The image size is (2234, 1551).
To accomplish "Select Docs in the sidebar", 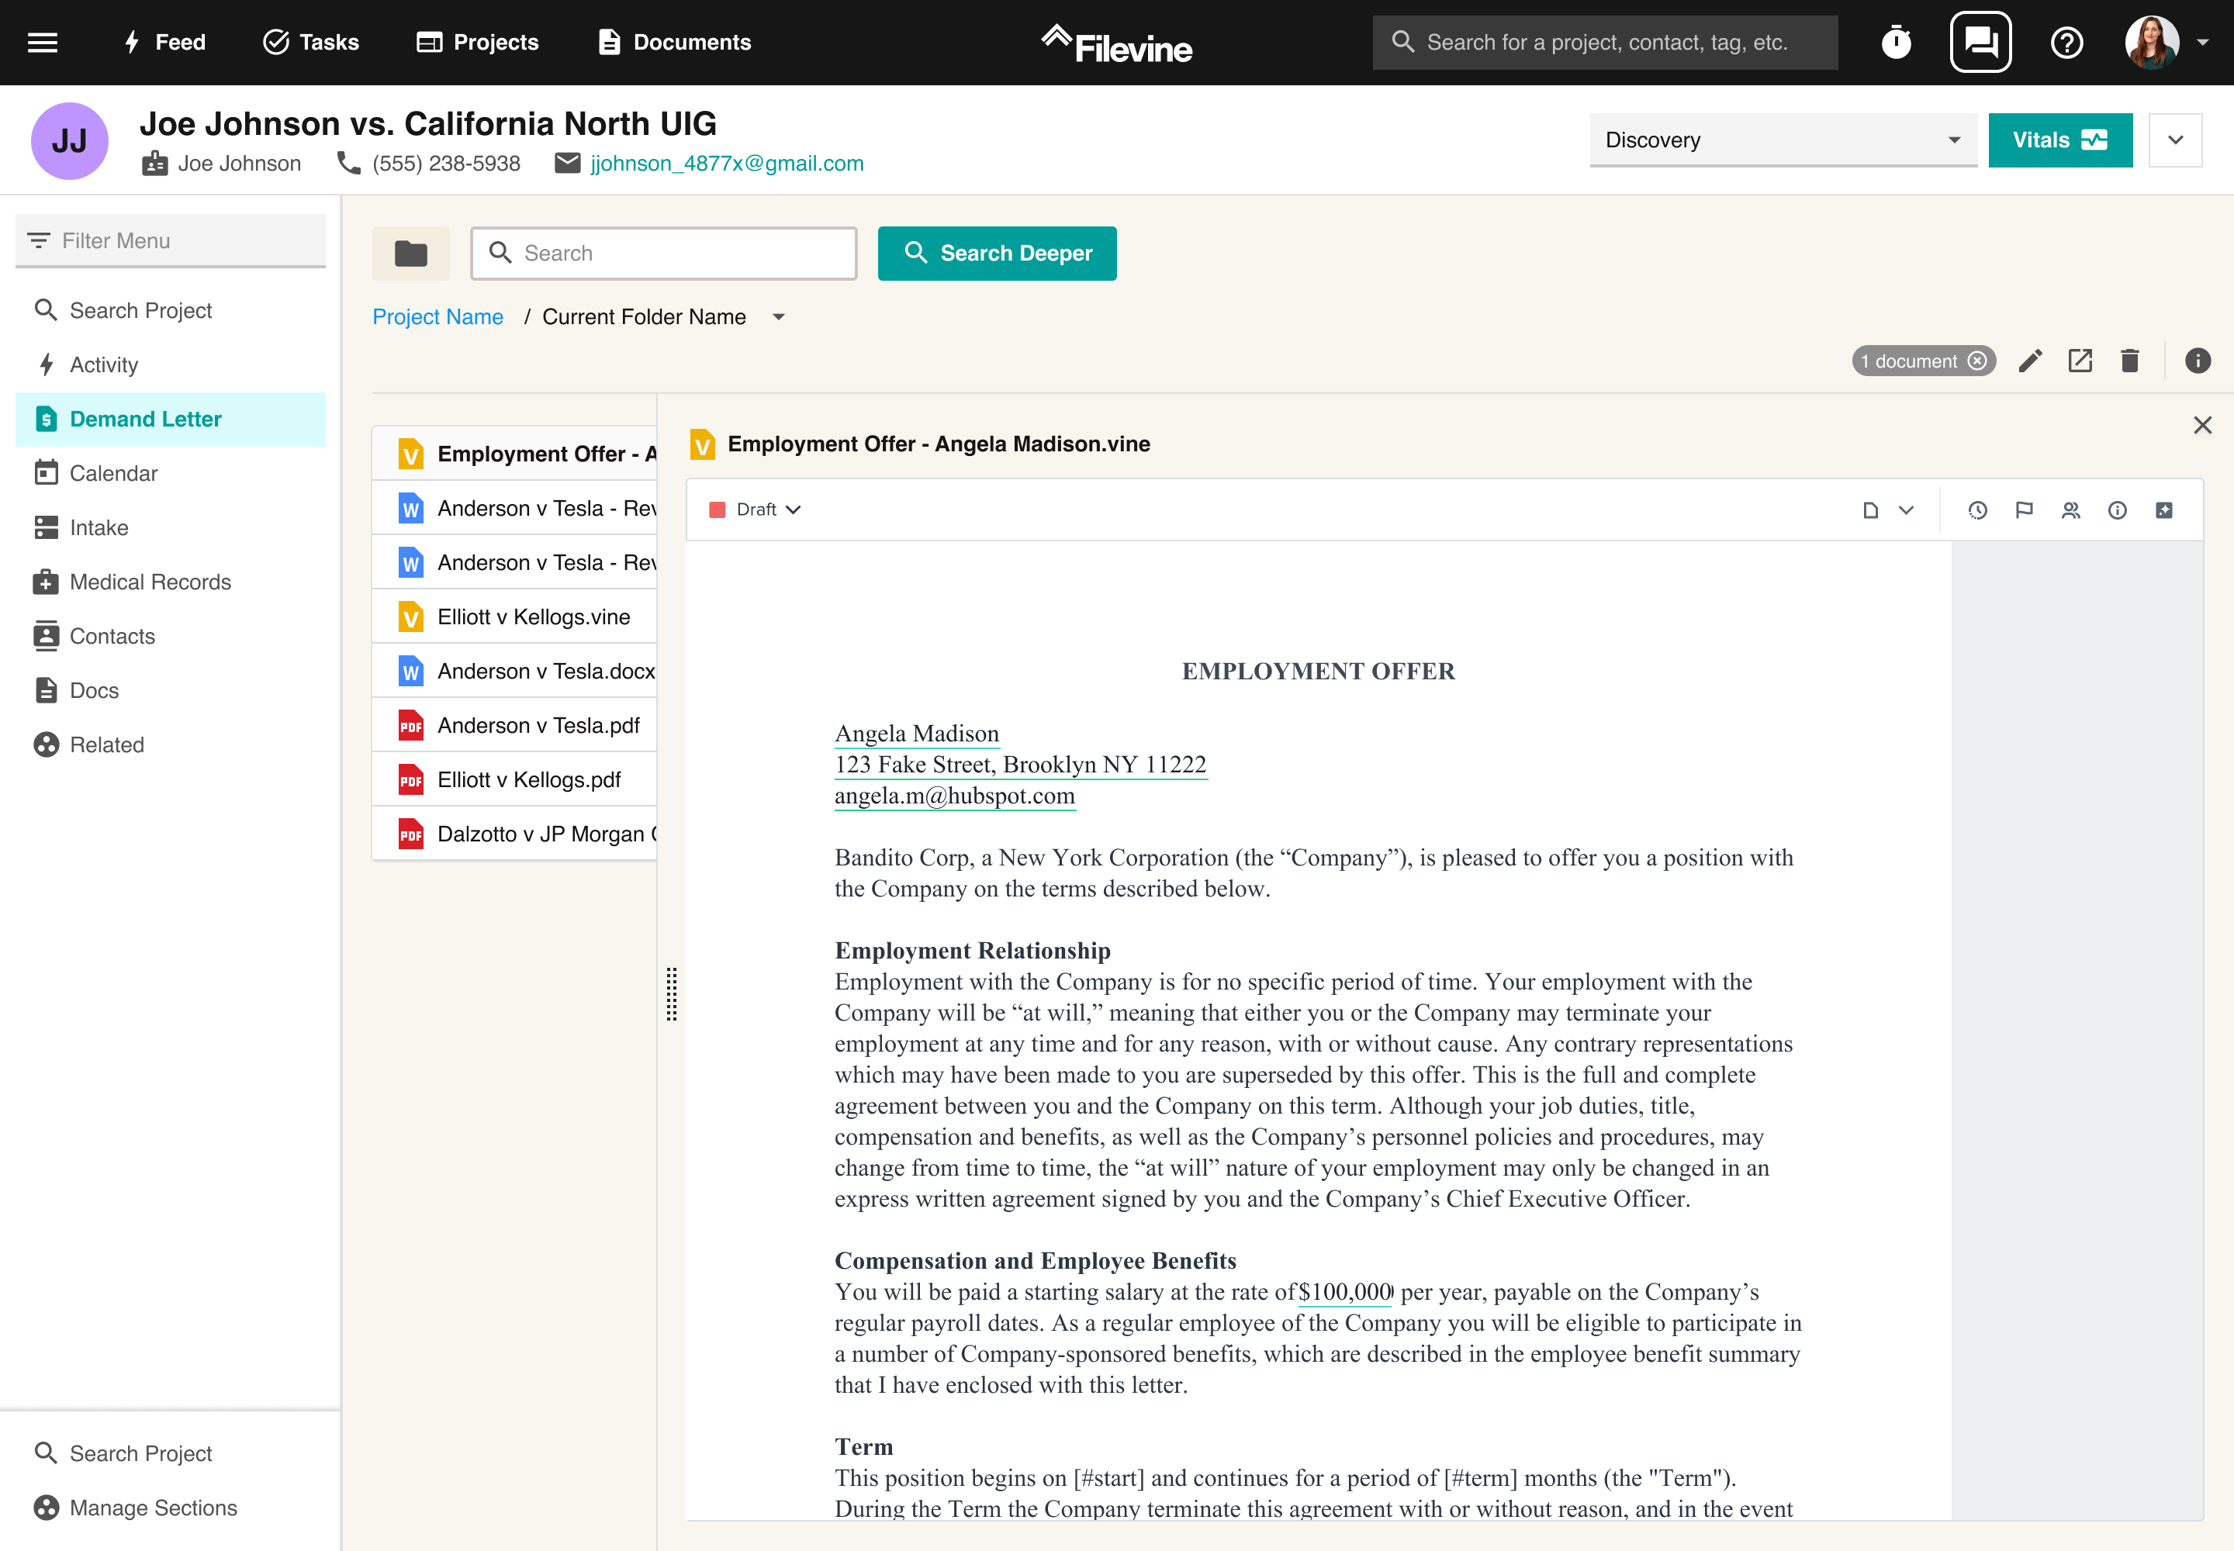I will 171,691.
